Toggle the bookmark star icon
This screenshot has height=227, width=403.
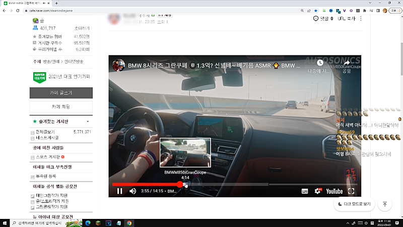(316, 11)
